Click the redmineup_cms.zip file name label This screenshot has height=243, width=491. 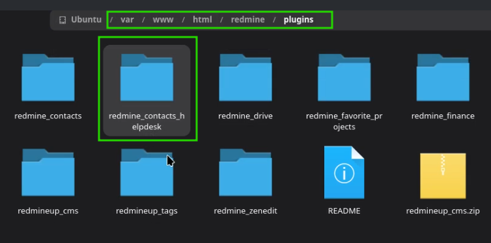pyautogui.click(x=443, y=211)
